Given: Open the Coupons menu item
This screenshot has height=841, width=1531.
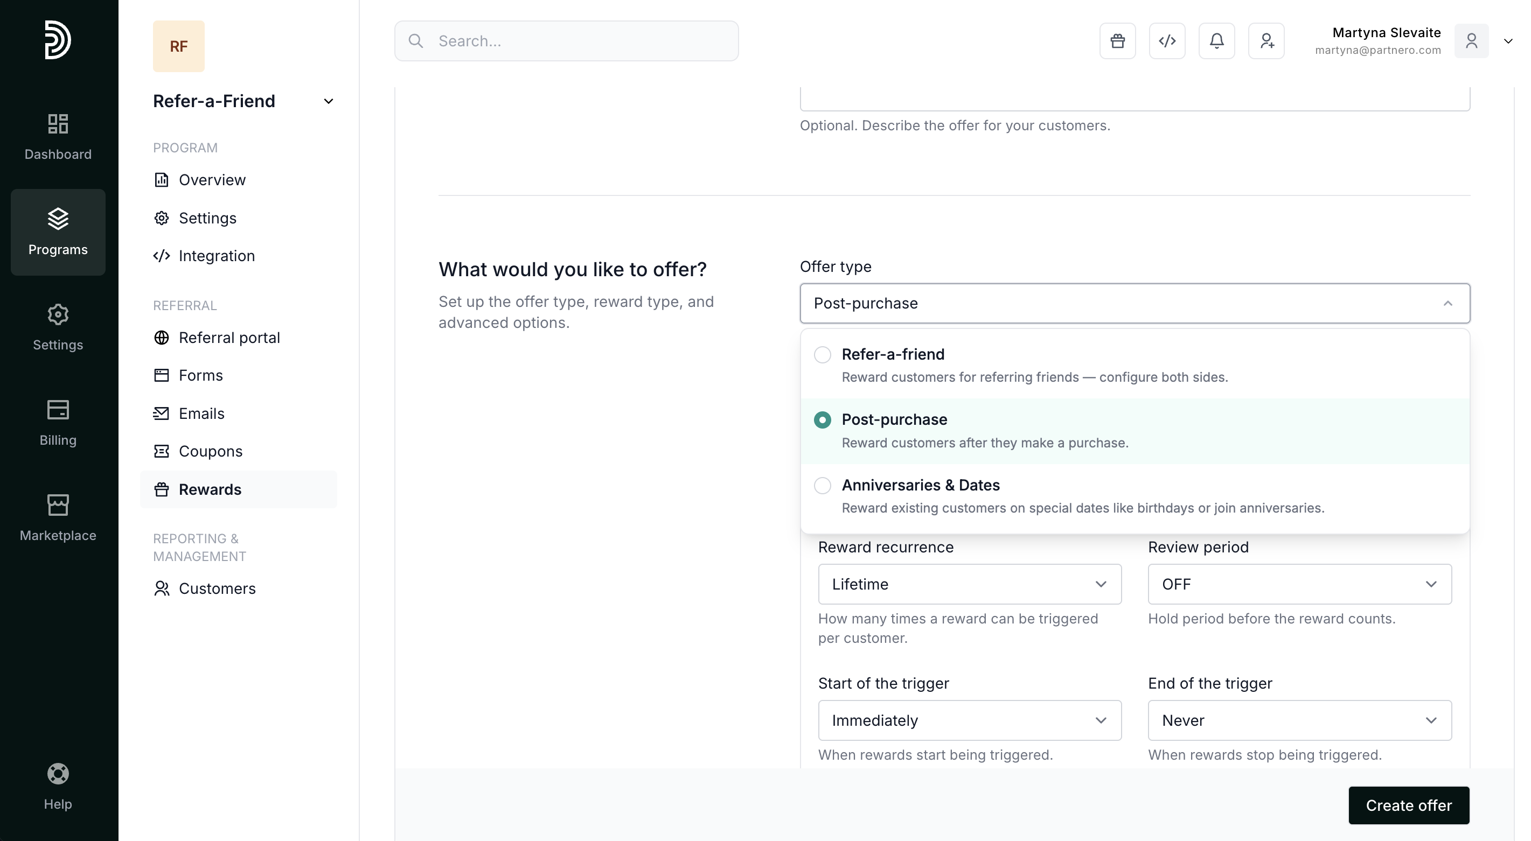Looking at the screenshot, I should (x=211, y=451).
